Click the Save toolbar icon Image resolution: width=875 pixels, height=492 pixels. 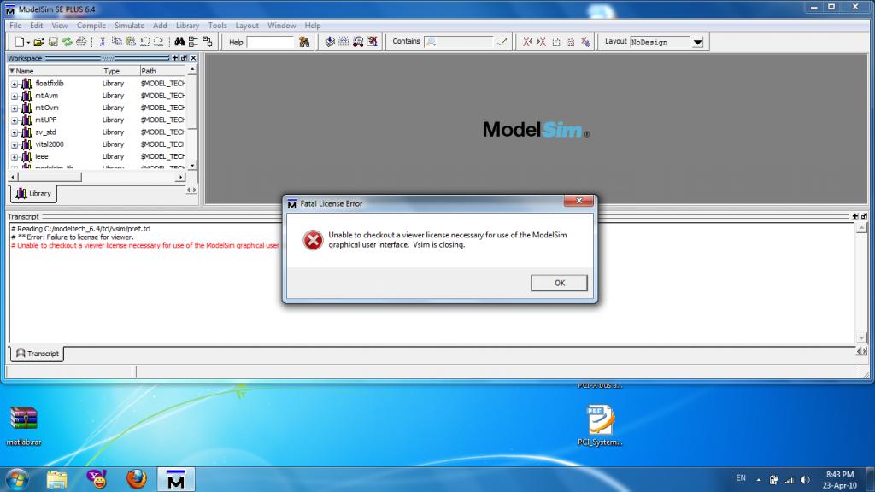tap(53, 42)
